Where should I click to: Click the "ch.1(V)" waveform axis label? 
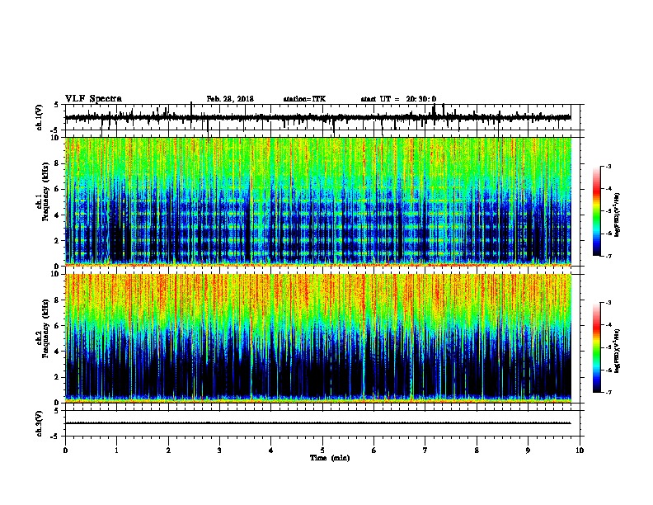pos(39,117)
